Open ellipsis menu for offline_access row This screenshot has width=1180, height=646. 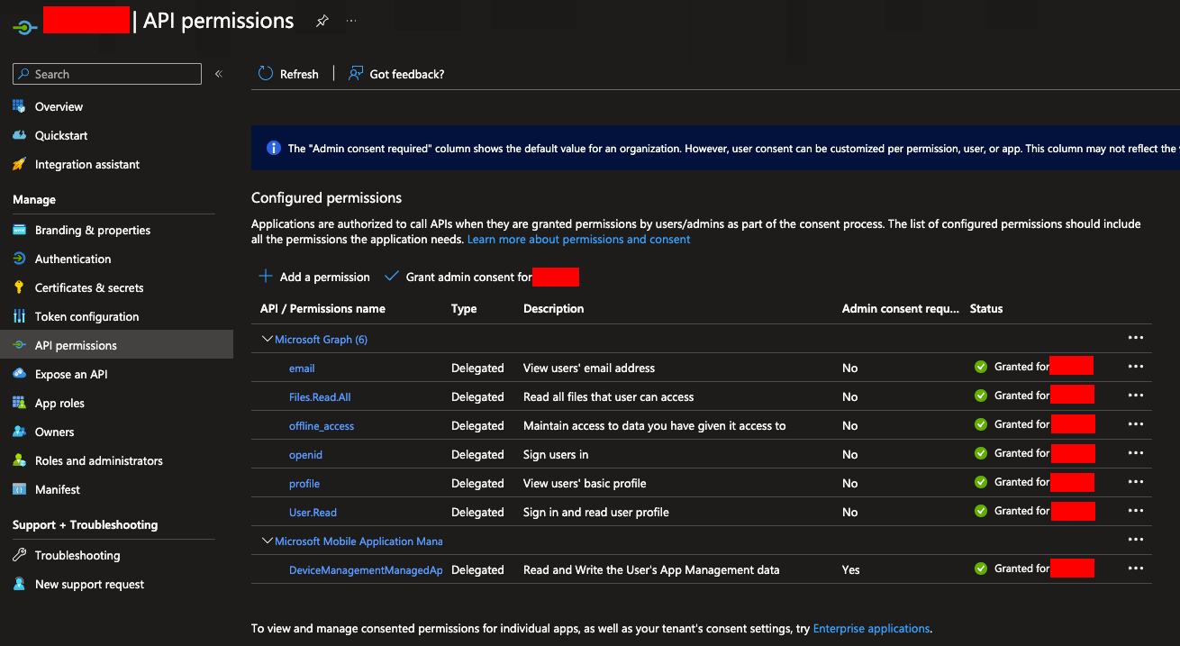pyautogui.click(x=1136, y=424)
